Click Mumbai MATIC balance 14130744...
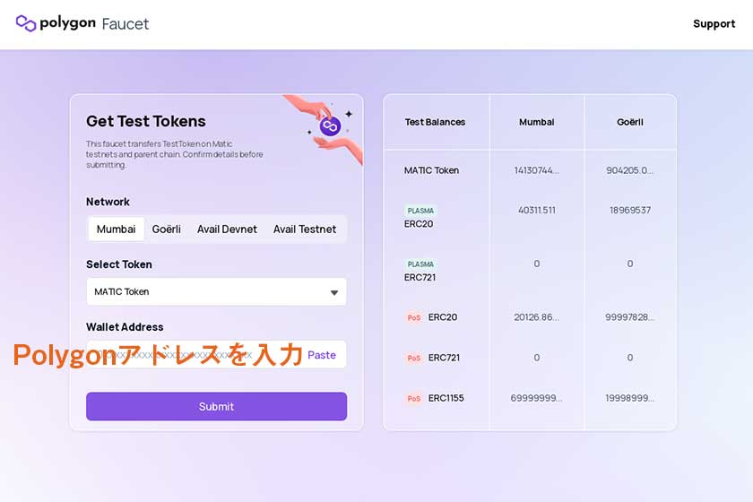Screen dimensions: 753x502 coord(536,170)
